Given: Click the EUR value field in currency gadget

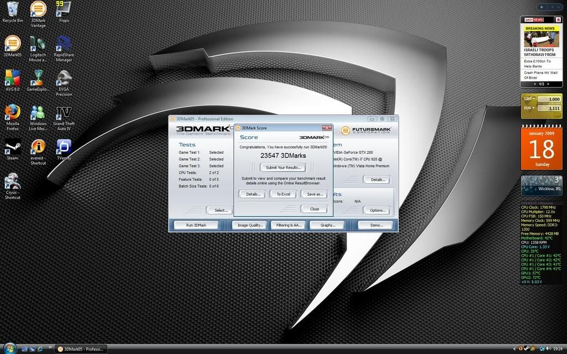Looking at the screenshot, I should pyautogui.click(x=549, y=108).
